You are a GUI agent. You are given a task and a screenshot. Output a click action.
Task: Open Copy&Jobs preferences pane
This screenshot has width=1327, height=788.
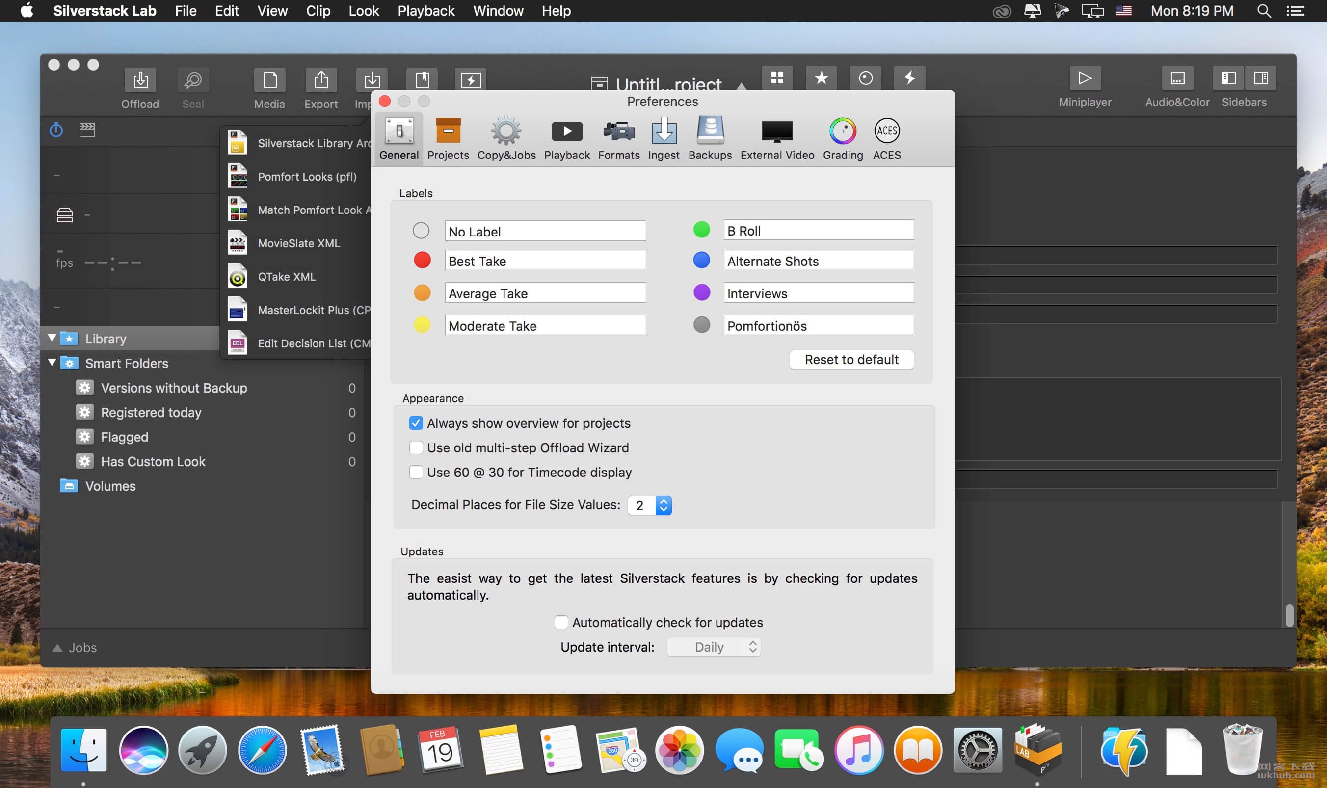pyautogui.click(x=506, y=138)
